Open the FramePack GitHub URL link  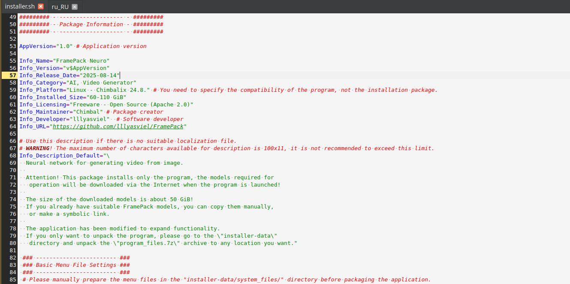(118, 127)
